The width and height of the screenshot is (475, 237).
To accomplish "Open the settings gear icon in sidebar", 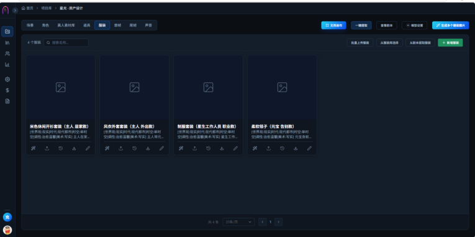I will click(7, 79).
